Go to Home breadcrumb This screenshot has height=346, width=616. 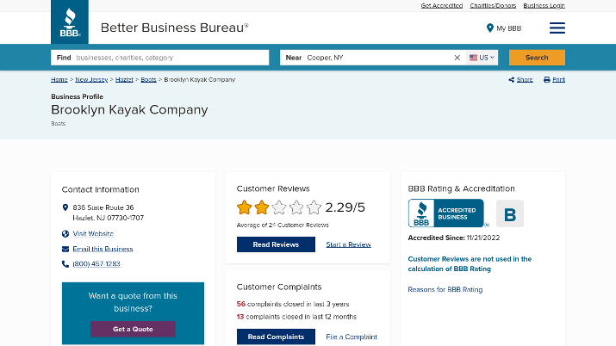(59, 80)
